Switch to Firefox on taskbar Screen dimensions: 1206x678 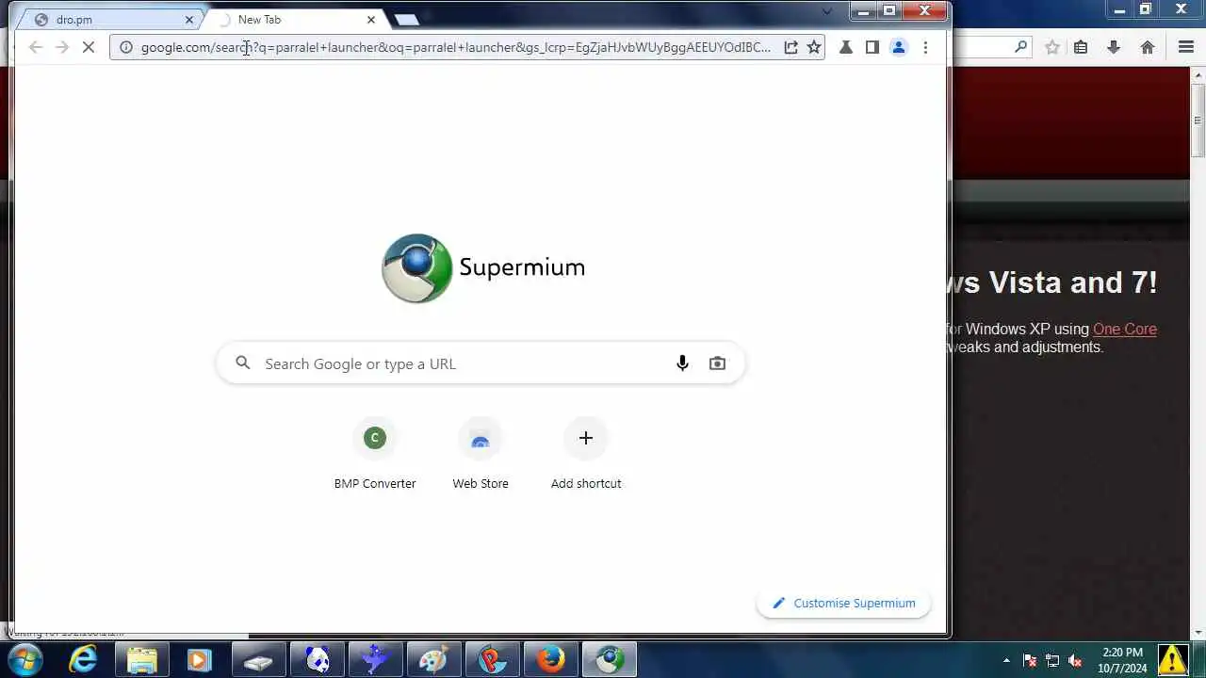pos(550,660)
